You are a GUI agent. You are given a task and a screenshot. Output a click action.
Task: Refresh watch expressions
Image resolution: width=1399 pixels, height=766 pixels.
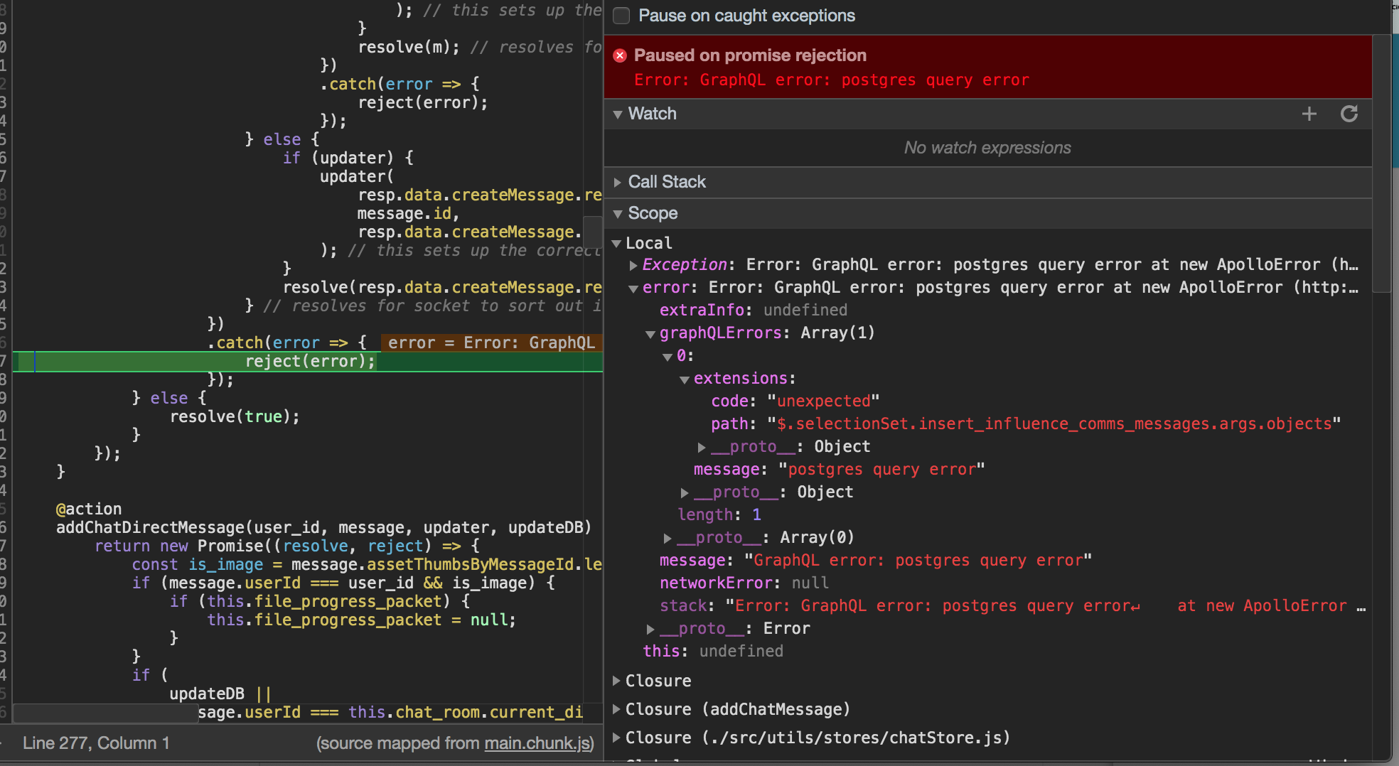coord(1349,114)
